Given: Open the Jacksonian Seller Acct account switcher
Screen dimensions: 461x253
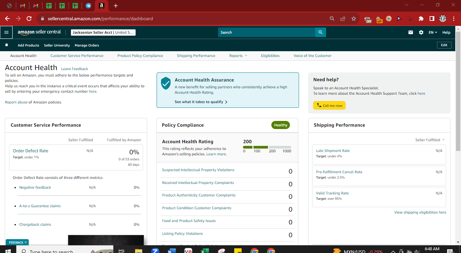Looking at the screenshot, I should tap(103, 32).
